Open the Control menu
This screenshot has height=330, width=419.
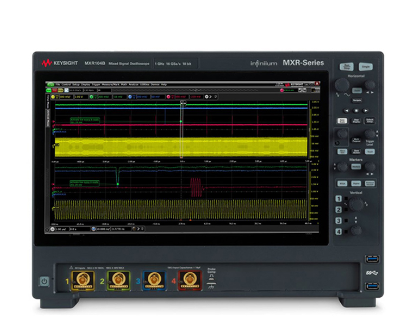tap(66, 84)
